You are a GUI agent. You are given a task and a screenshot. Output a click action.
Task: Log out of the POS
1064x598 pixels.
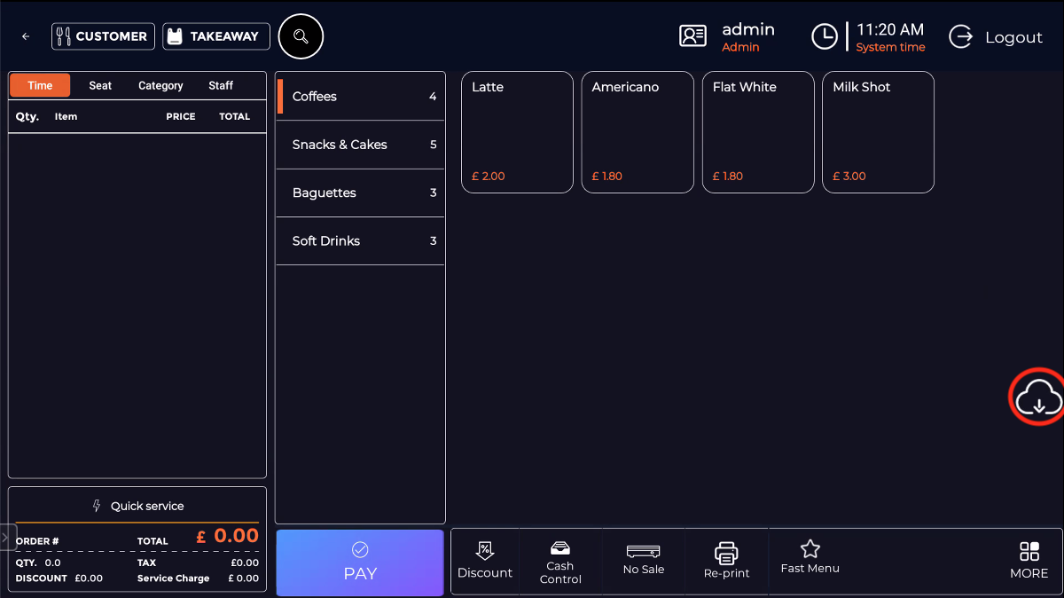coord(996,37)
